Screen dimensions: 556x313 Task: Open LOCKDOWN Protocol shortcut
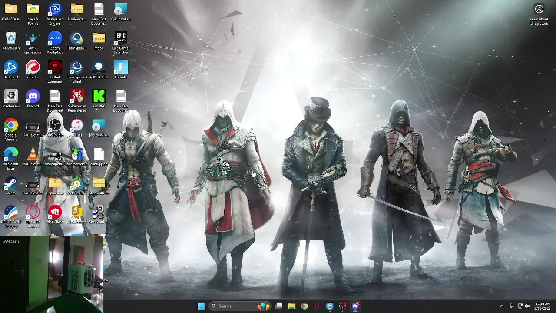[11, 217]
